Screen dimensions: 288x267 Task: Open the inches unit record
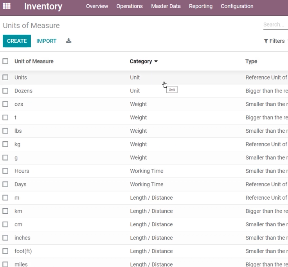tap(22, 238)
